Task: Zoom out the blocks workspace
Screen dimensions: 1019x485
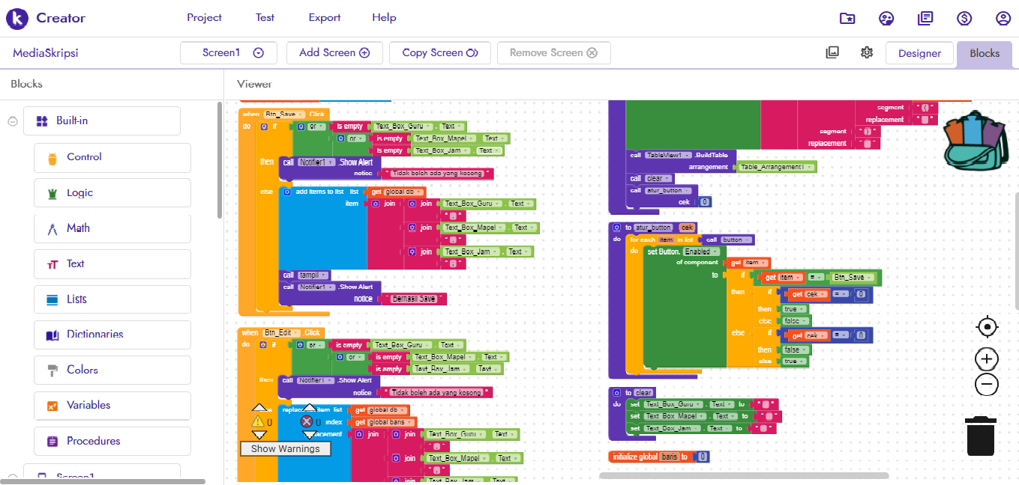Action: coord(987,385)
